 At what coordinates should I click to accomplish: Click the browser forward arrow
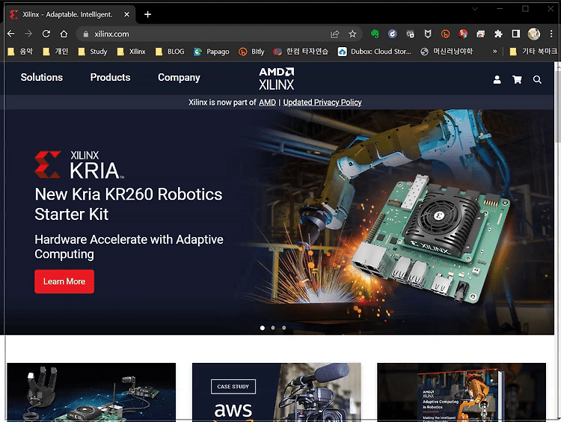[28, 34]
